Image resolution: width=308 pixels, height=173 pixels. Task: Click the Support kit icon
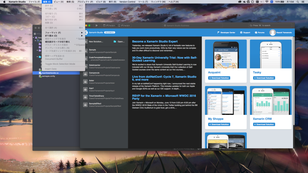(241, 32)
